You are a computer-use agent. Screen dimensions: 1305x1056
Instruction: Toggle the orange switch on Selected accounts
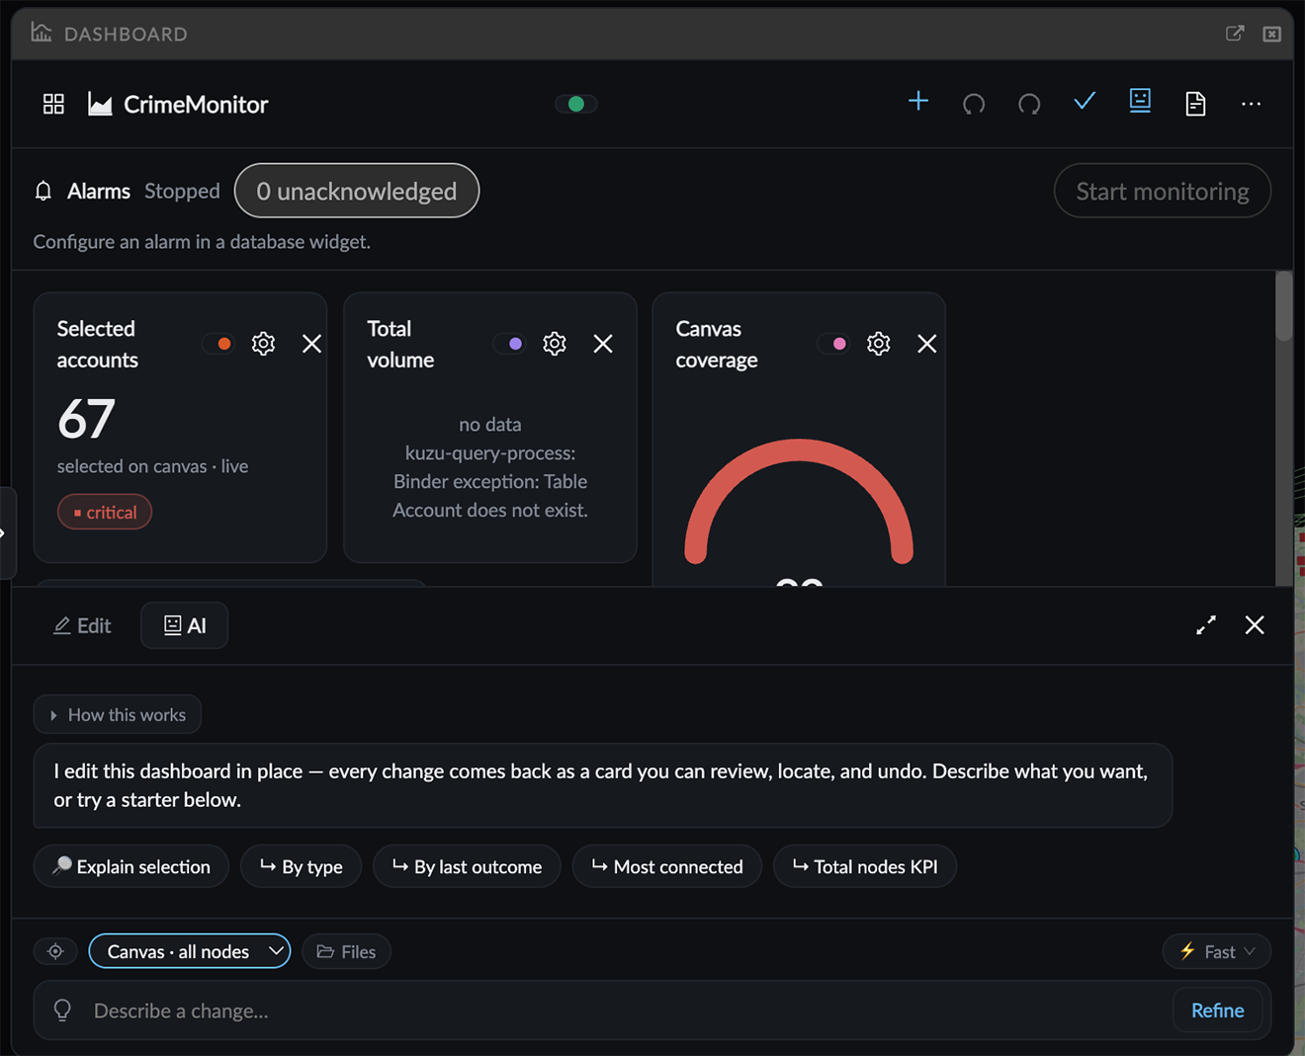218,344
